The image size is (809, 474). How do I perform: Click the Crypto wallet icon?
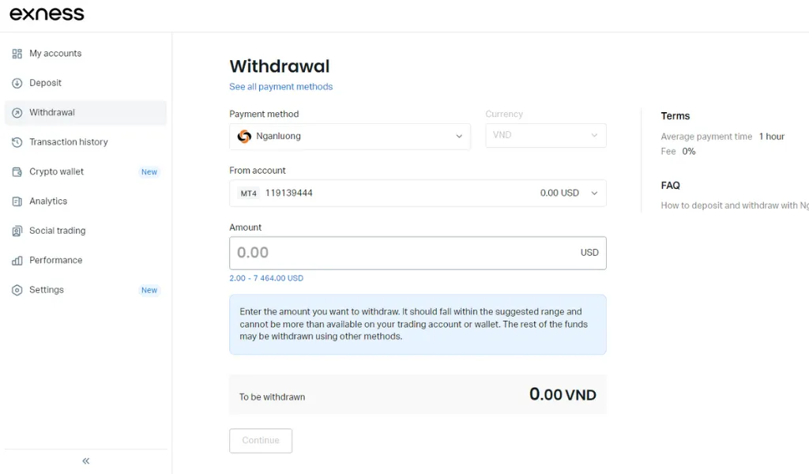click(x=17, y=171)
